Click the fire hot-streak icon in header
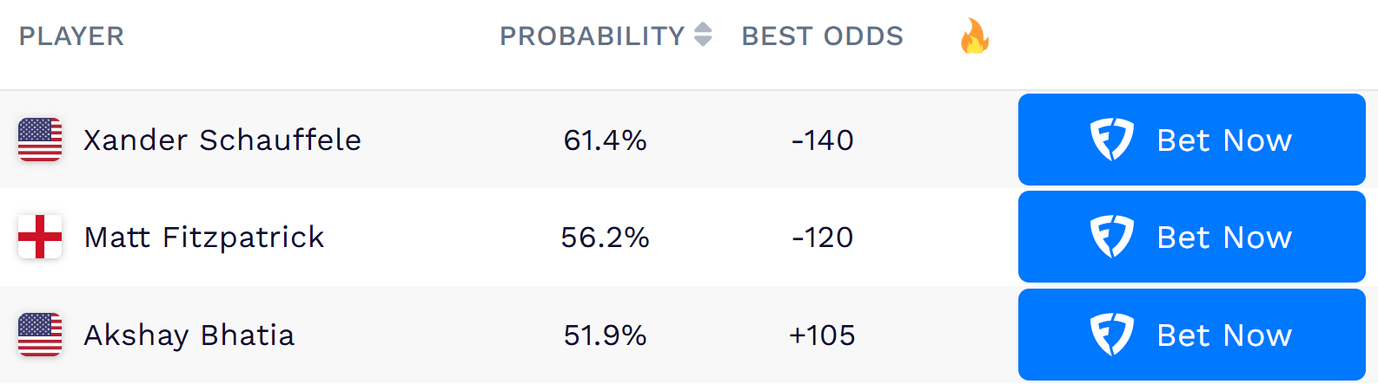1378x384 pixels. click(x=974, y=36)
